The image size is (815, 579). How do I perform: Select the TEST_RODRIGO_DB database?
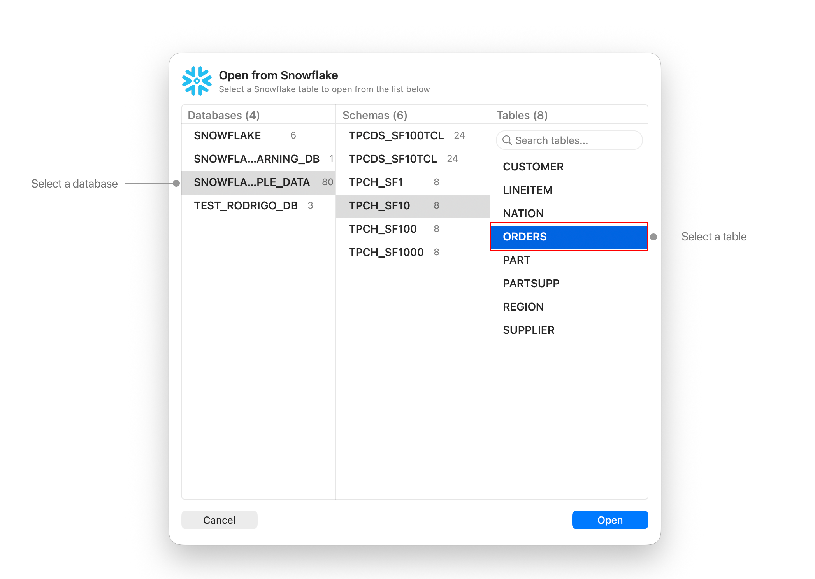click(258, 205)
